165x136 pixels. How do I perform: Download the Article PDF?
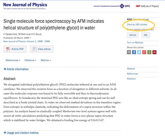15,49
